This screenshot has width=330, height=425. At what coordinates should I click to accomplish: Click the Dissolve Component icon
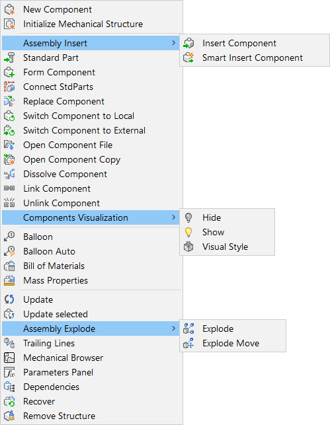click(9, 174)
